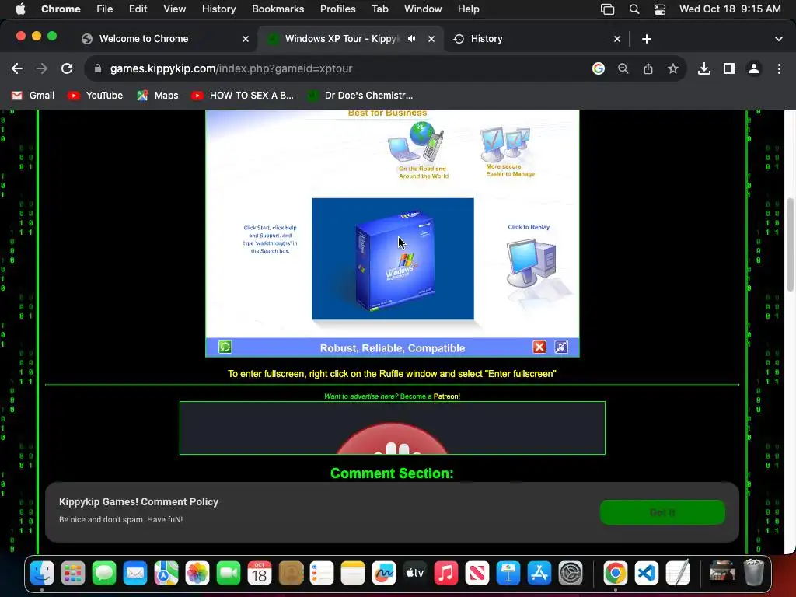Click the date and time in menu bar
Image resolution: width=796 pixels, height=597 pixels.
pos(730,9)
